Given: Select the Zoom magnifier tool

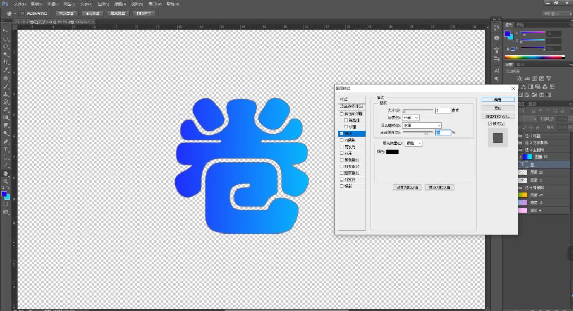Looking at the screenshot, I should coord(6,181).
